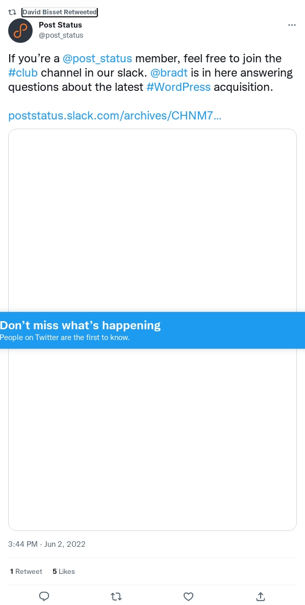Open the blank link preview card
The width and height of the screenshot is (305, 605).
point(152,330)
